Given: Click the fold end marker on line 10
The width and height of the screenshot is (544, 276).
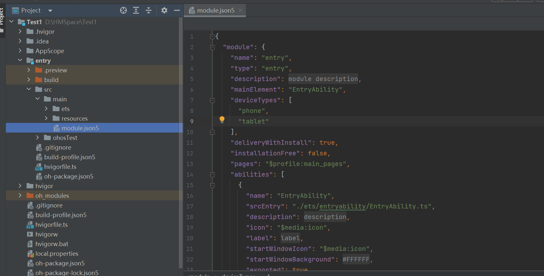Looking at the screenshot, I should coord(212,132).
